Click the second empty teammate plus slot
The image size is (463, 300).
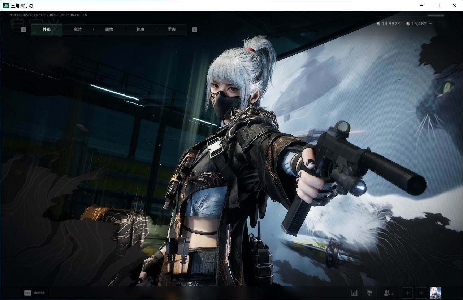[x=421, y=293]
